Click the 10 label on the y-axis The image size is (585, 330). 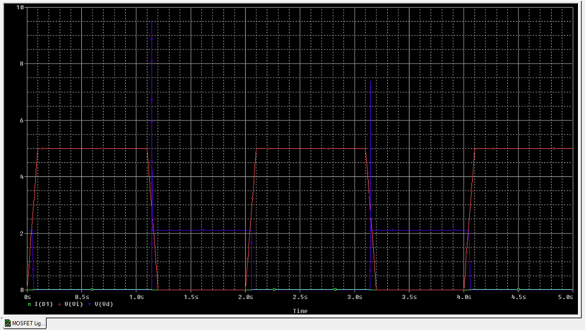(20, 7)
